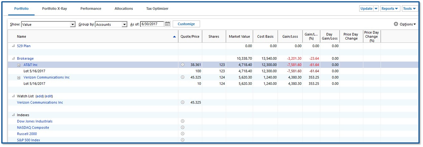The height and width of the screenshot is (147, 423).
Task: Click the clock icon beside NASDAQ Composite
Action: [183, 128]
